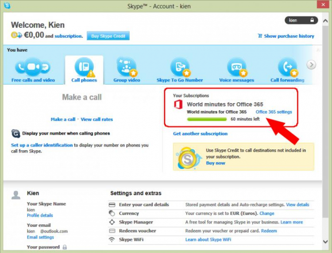Click the scrollbar down arrow
This screenshot has width=332, height=253.
[x=325, y=241]
